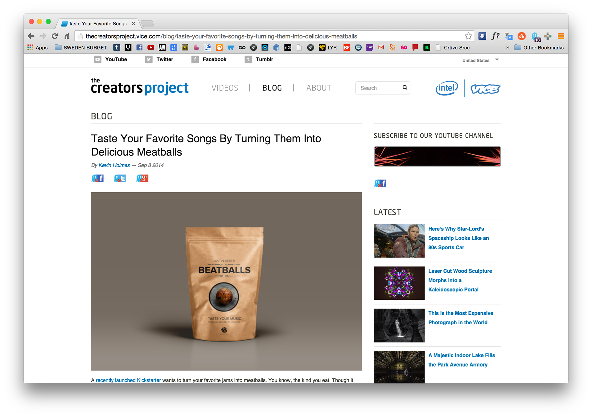The width and height of the screenshot is (592, 417).
Task: Share article via blocked Google+ widget
Action: pyautogui.click(x=142, y=178)
